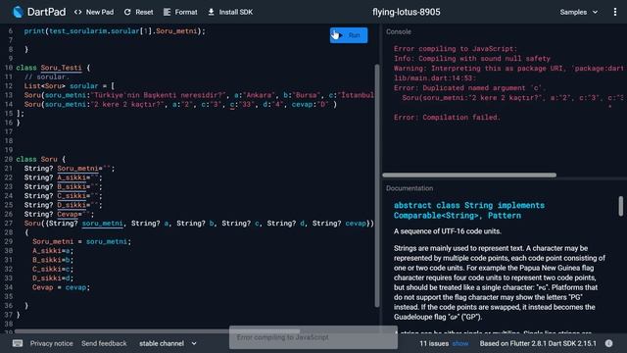Click 'Error: Compilation failed.' console line
The height and width of the screenshot is (353, 627).
click(x=447, y=118)
